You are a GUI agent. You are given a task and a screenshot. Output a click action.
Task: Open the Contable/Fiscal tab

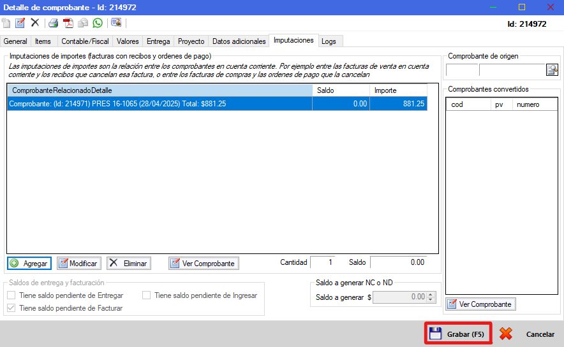tap(85, 41)
